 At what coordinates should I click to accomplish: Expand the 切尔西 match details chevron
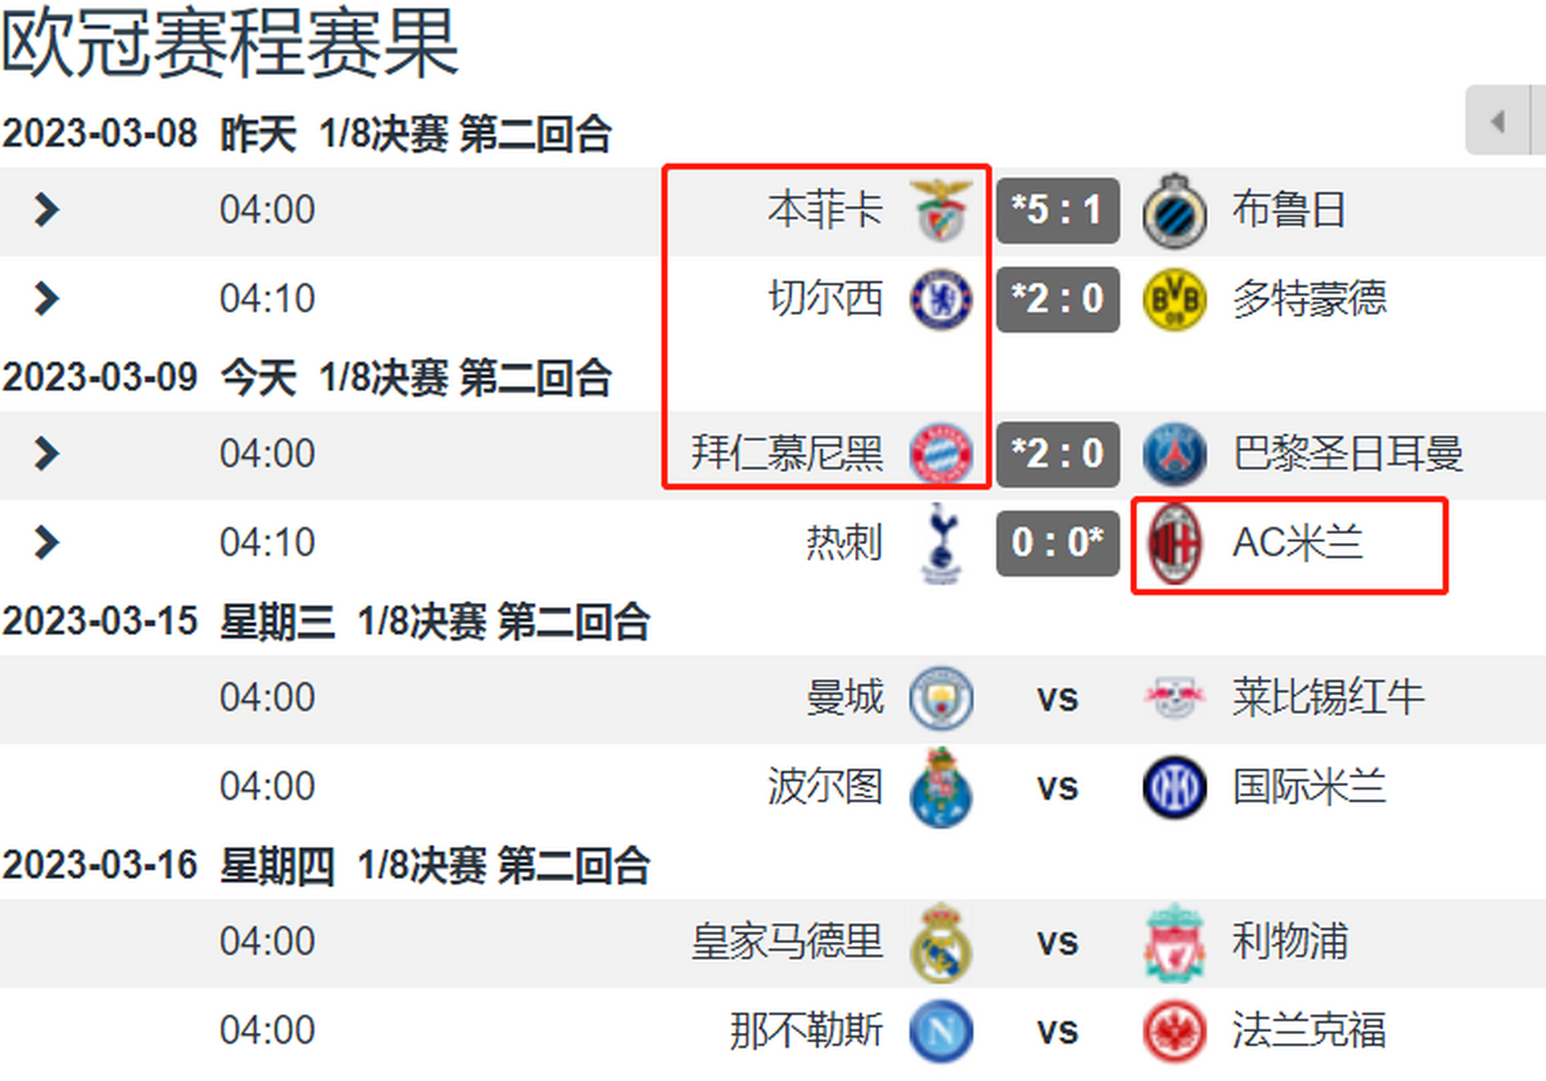coord(46,298)
